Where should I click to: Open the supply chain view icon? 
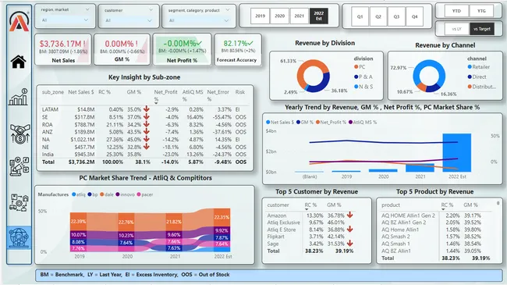click(x=19, y=202)
